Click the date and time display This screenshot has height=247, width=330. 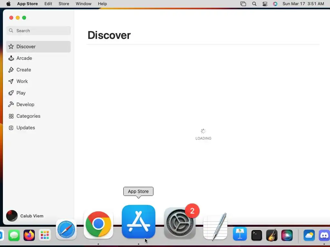[x=303, y=4]
